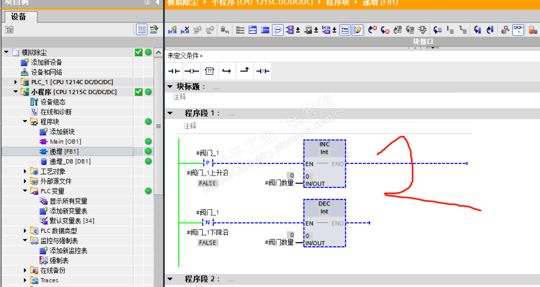This screenshot has height=287, width=540.
Task: Click the Delete network toolbar icon
Action: pyautogui.click(x=185, y=30)
